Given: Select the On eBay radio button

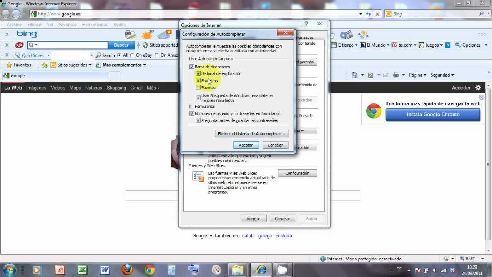Looking at the screenshot, I should (x=132, y=55).
